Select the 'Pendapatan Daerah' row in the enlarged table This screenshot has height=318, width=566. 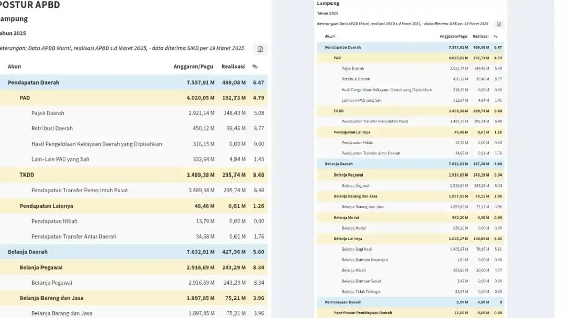click(x=133, y=82)
